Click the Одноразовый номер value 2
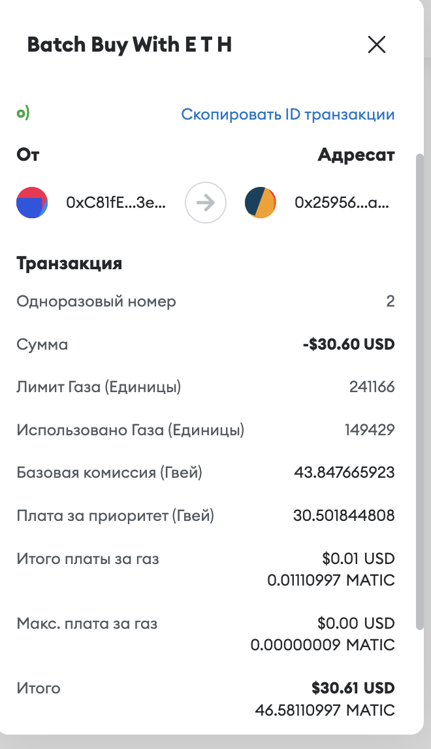 pos(391,301)
